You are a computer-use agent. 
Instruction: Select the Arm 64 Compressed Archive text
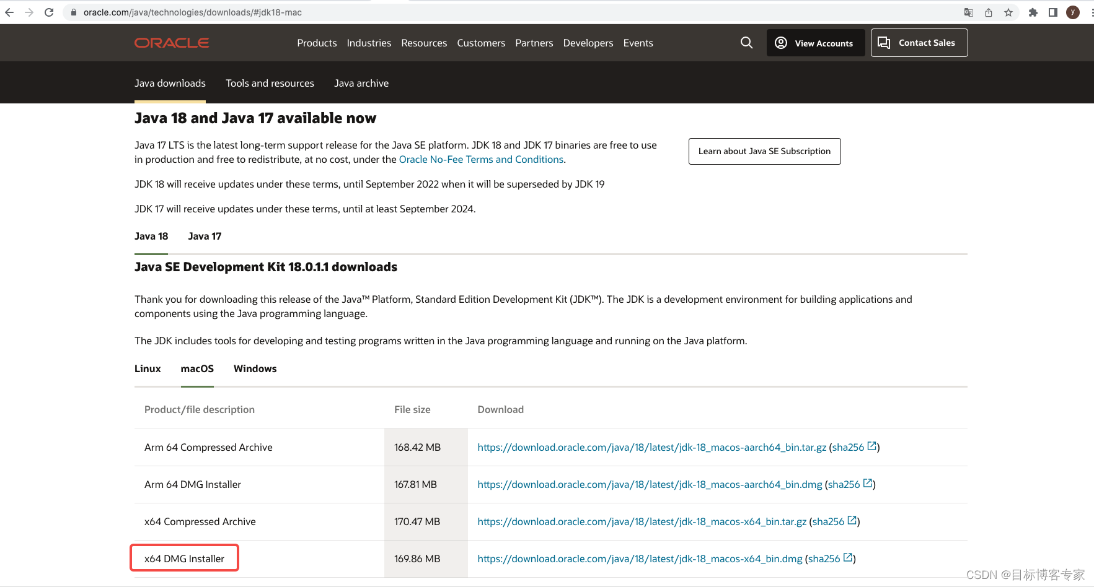[208, 447]
